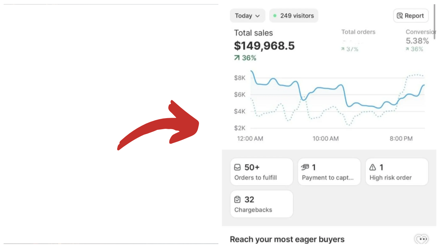Open the Orders to fulfill card
The image size is (440, 248).
pyautogui.click(x=261, y=172)
